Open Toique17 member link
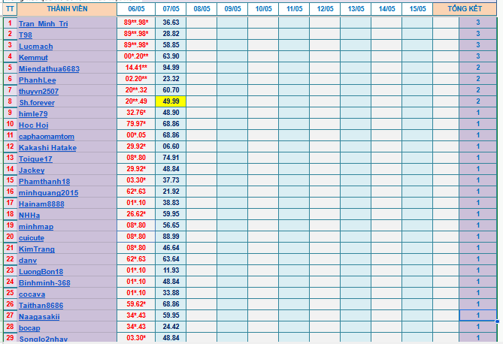The image size is (503, 344). [35, 159]
